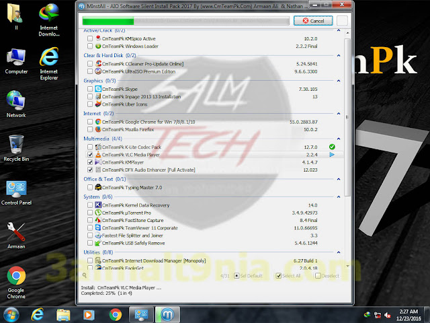Open the Armaan tools desktop icon
430x323 pixels.
16,236
